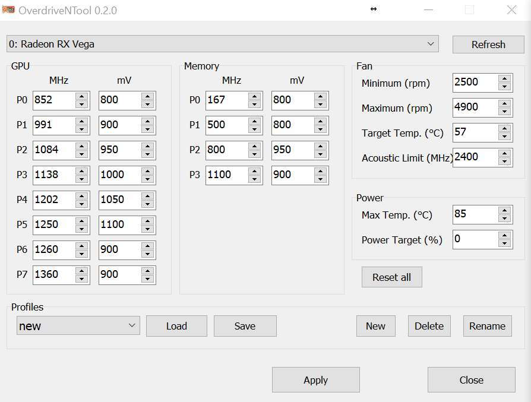
Task: Decrease GPU P6 mV with down arrow
Action: pos(148,254)
